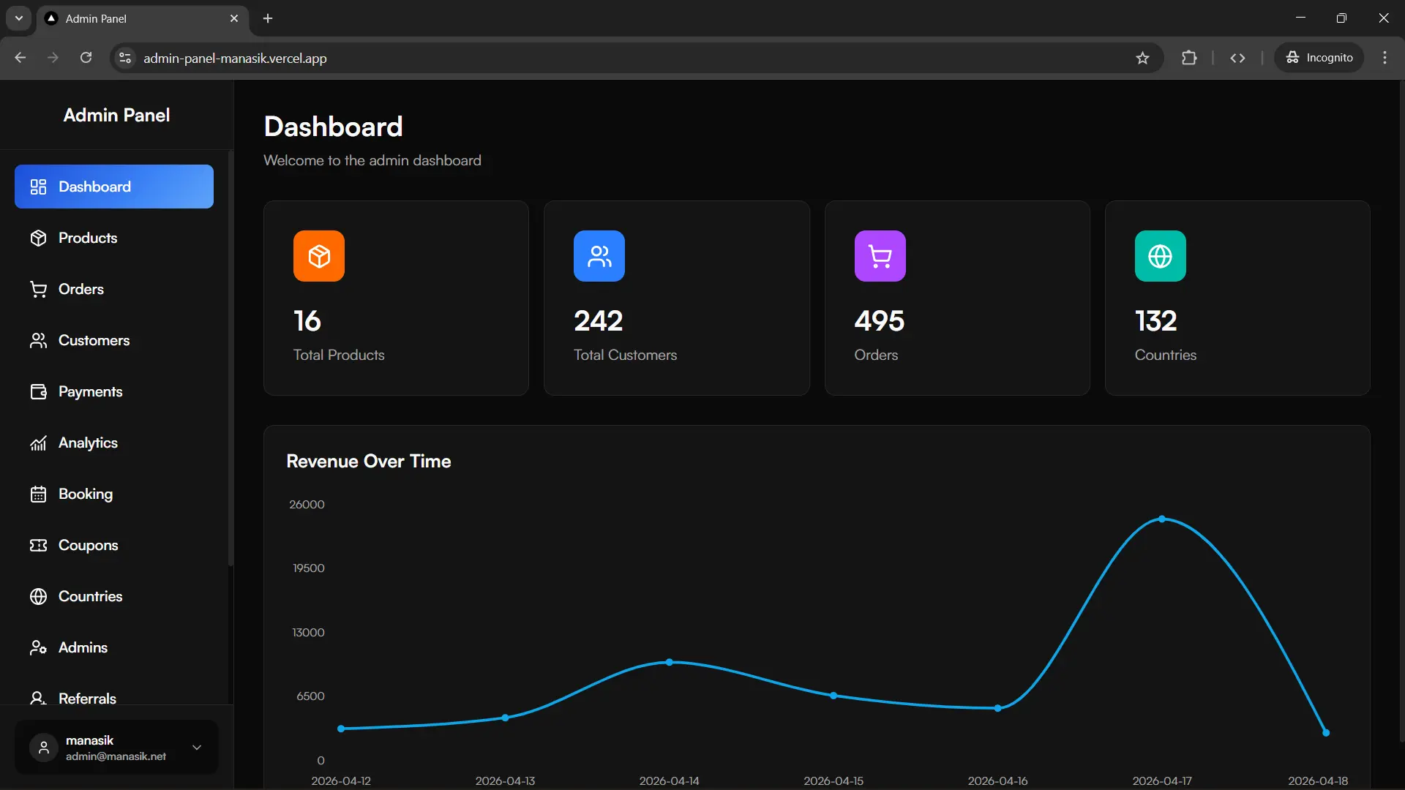Click the orange Total Products box icon

319,256
